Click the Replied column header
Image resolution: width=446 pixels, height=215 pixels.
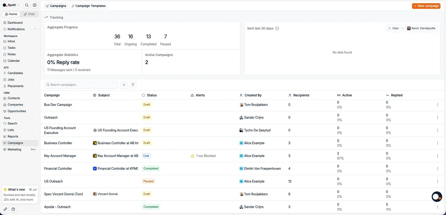(x=394, y=95)
